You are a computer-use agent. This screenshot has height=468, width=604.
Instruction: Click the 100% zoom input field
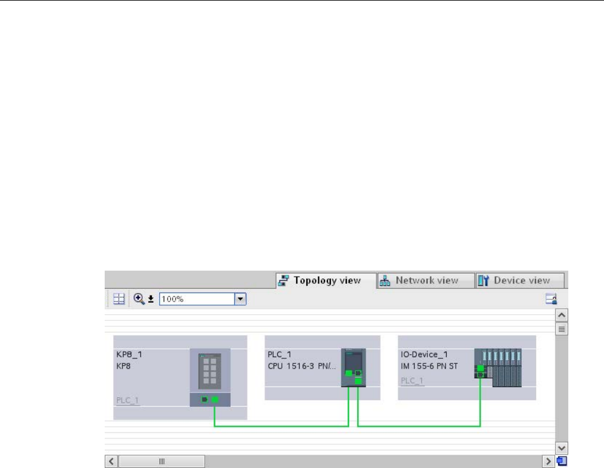(197, 298)
